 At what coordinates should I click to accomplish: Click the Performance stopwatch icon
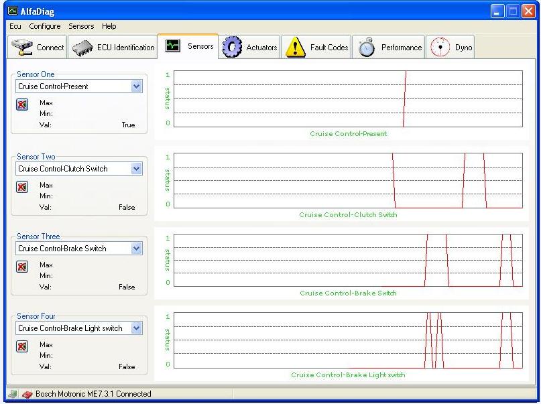(x=366, y=48)
